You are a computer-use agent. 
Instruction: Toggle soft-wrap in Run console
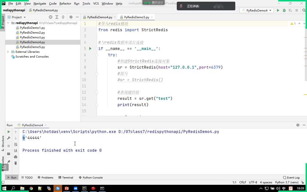pyautogui.click(x=15, y=145)
